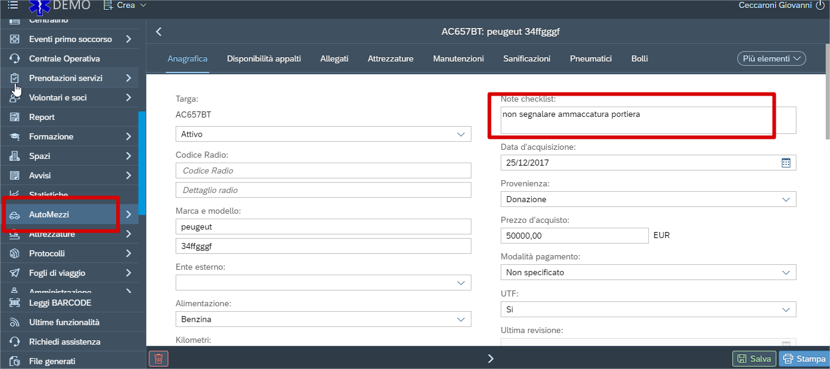
Task: Expand the AutoMezzi submenu
Action: click(128, 214)
